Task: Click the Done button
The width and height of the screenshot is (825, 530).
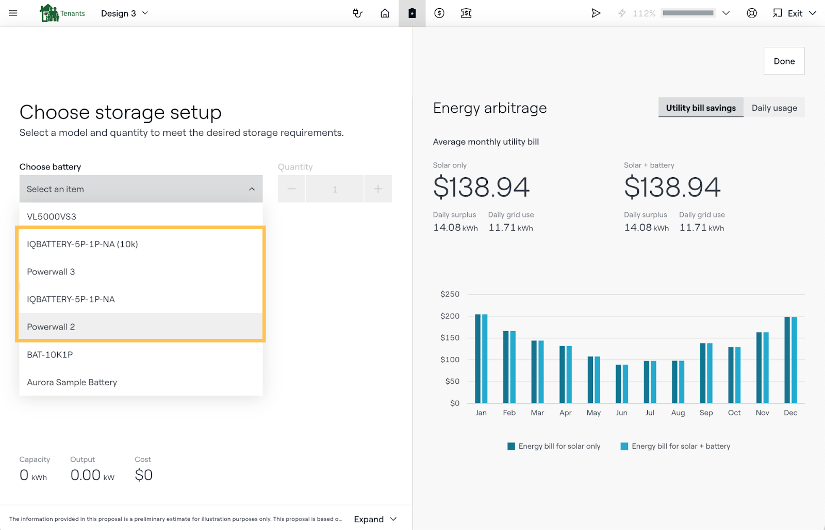Action: [x=784, y=61]
